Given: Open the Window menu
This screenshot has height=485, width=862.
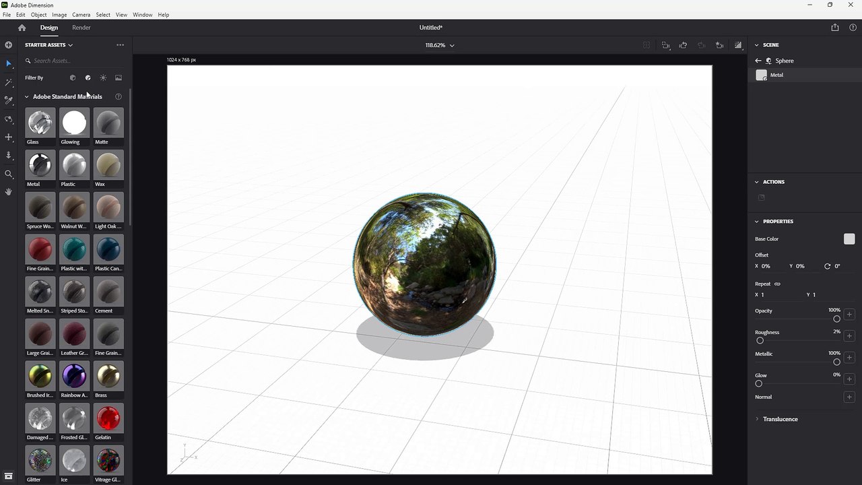Looking at the screenshot, I should (x=142, y=15).
